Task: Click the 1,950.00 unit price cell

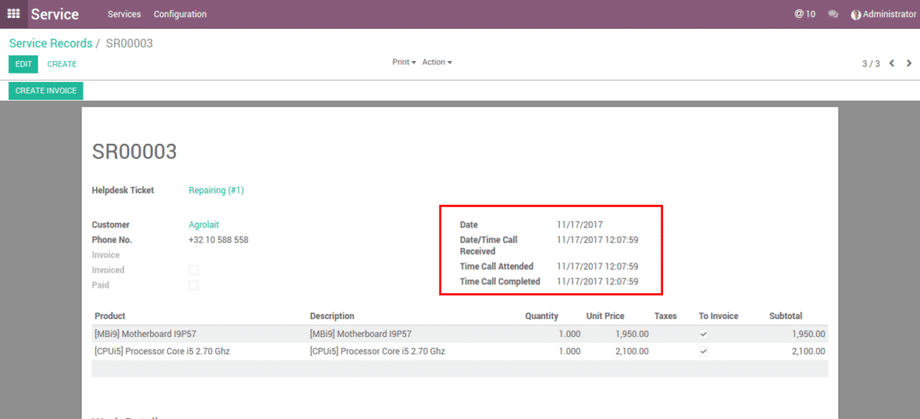Action: [x=632, y=334]
